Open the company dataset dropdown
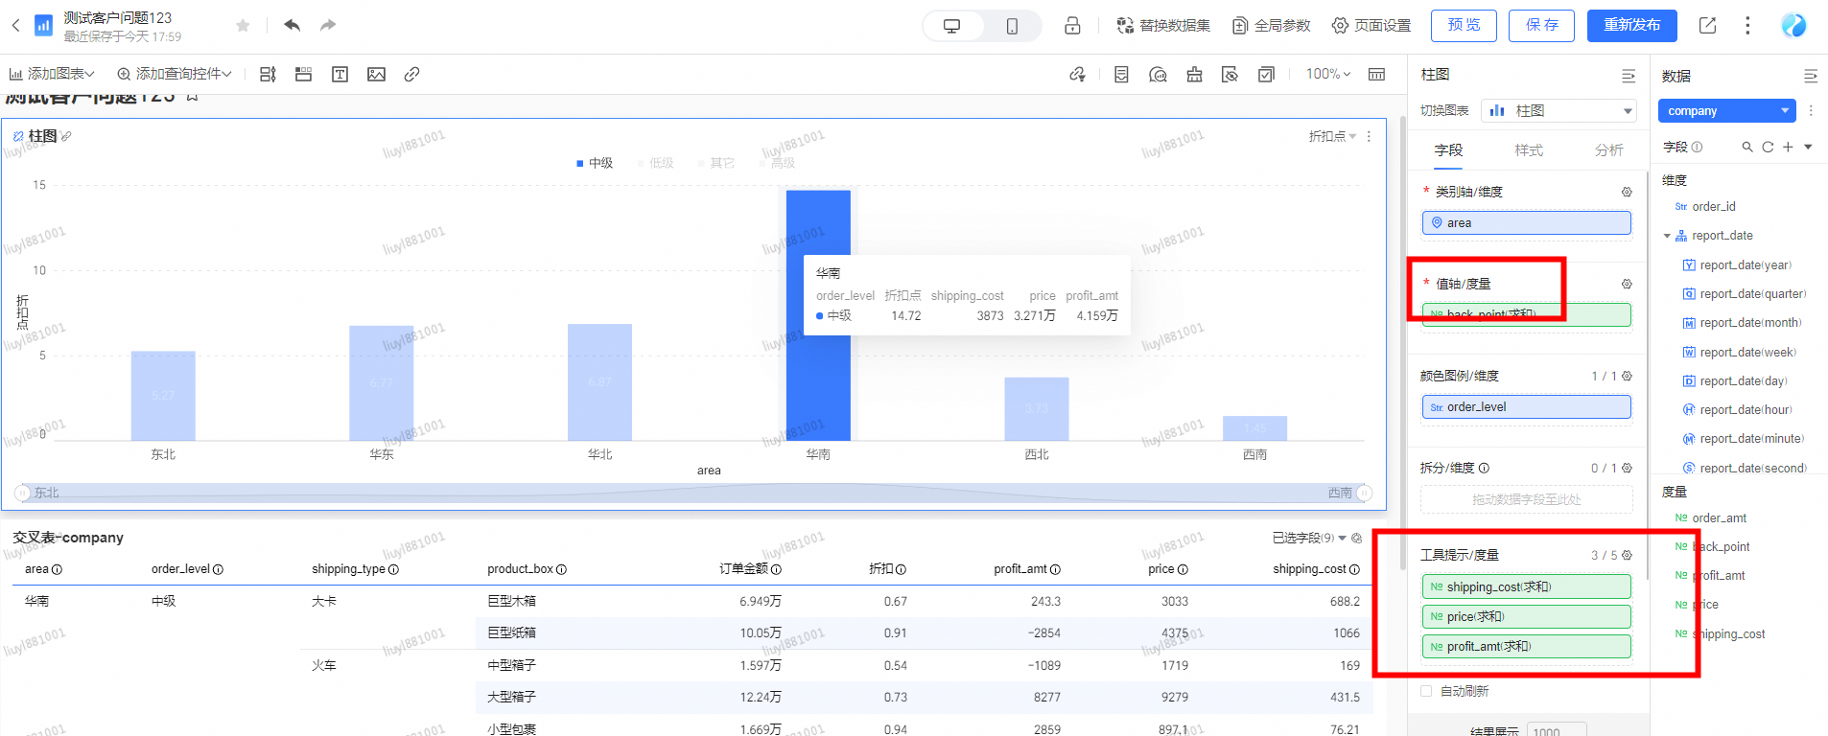The width and height of the screenshot is (1828, 736). pos(1726,111)
